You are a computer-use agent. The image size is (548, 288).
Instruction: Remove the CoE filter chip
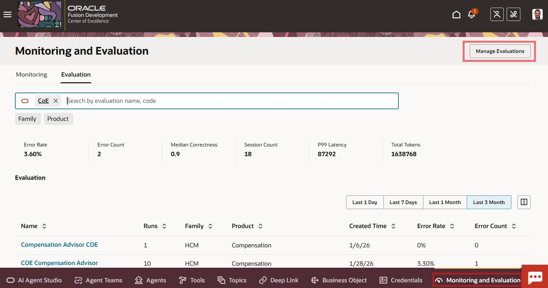tap(56, 101)
